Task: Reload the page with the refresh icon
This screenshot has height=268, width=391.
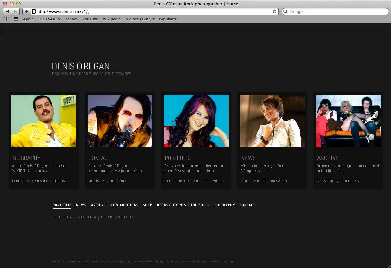Action: [x=275, y=11]
